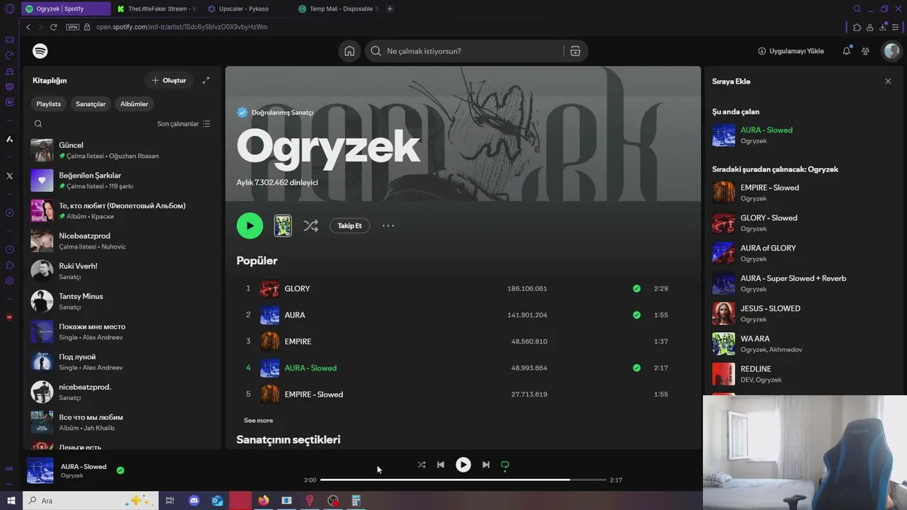Screen dimensions: 907x510
Task: Open artist more options three dots
Action: [388, 226]
